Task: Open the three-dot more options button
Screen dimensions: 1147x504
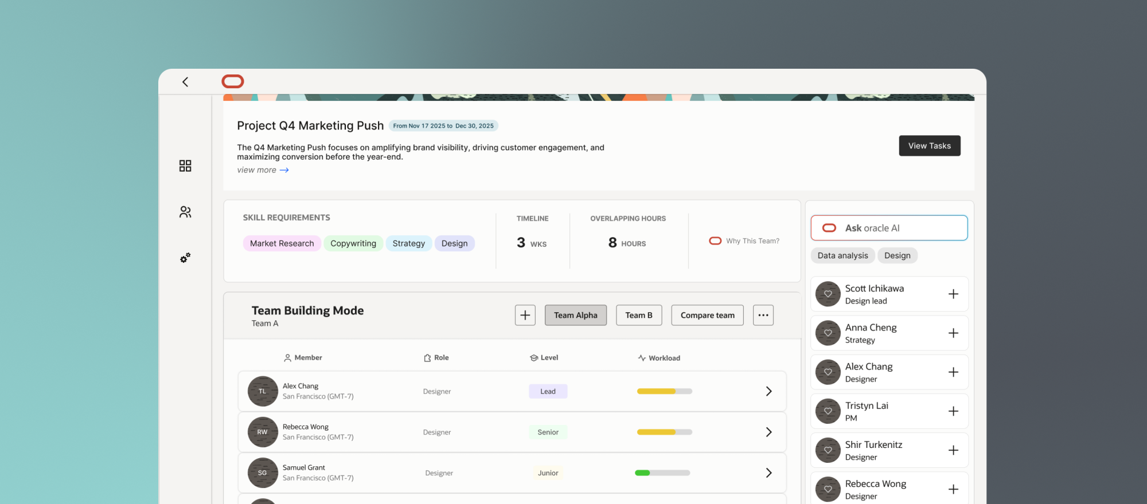Action: 763,315
